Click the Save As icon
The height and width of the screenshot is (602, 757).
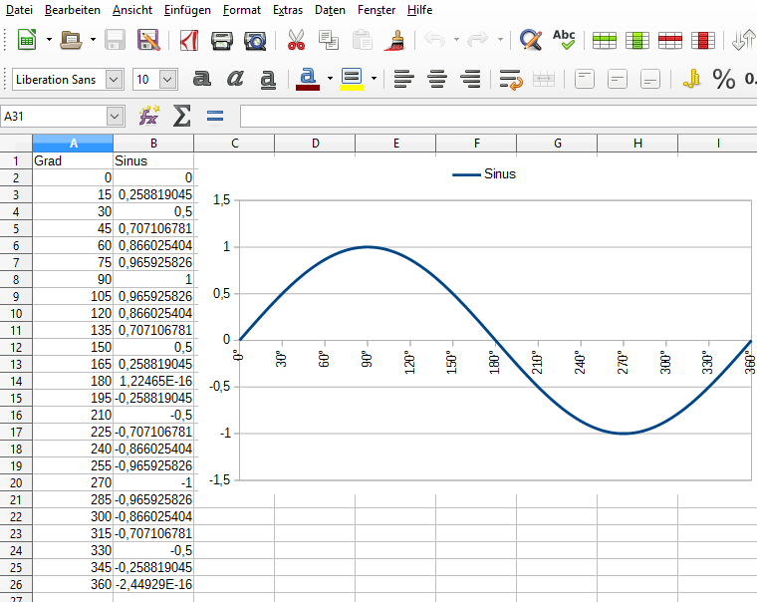pyautogui.click(x=148, y=40)
